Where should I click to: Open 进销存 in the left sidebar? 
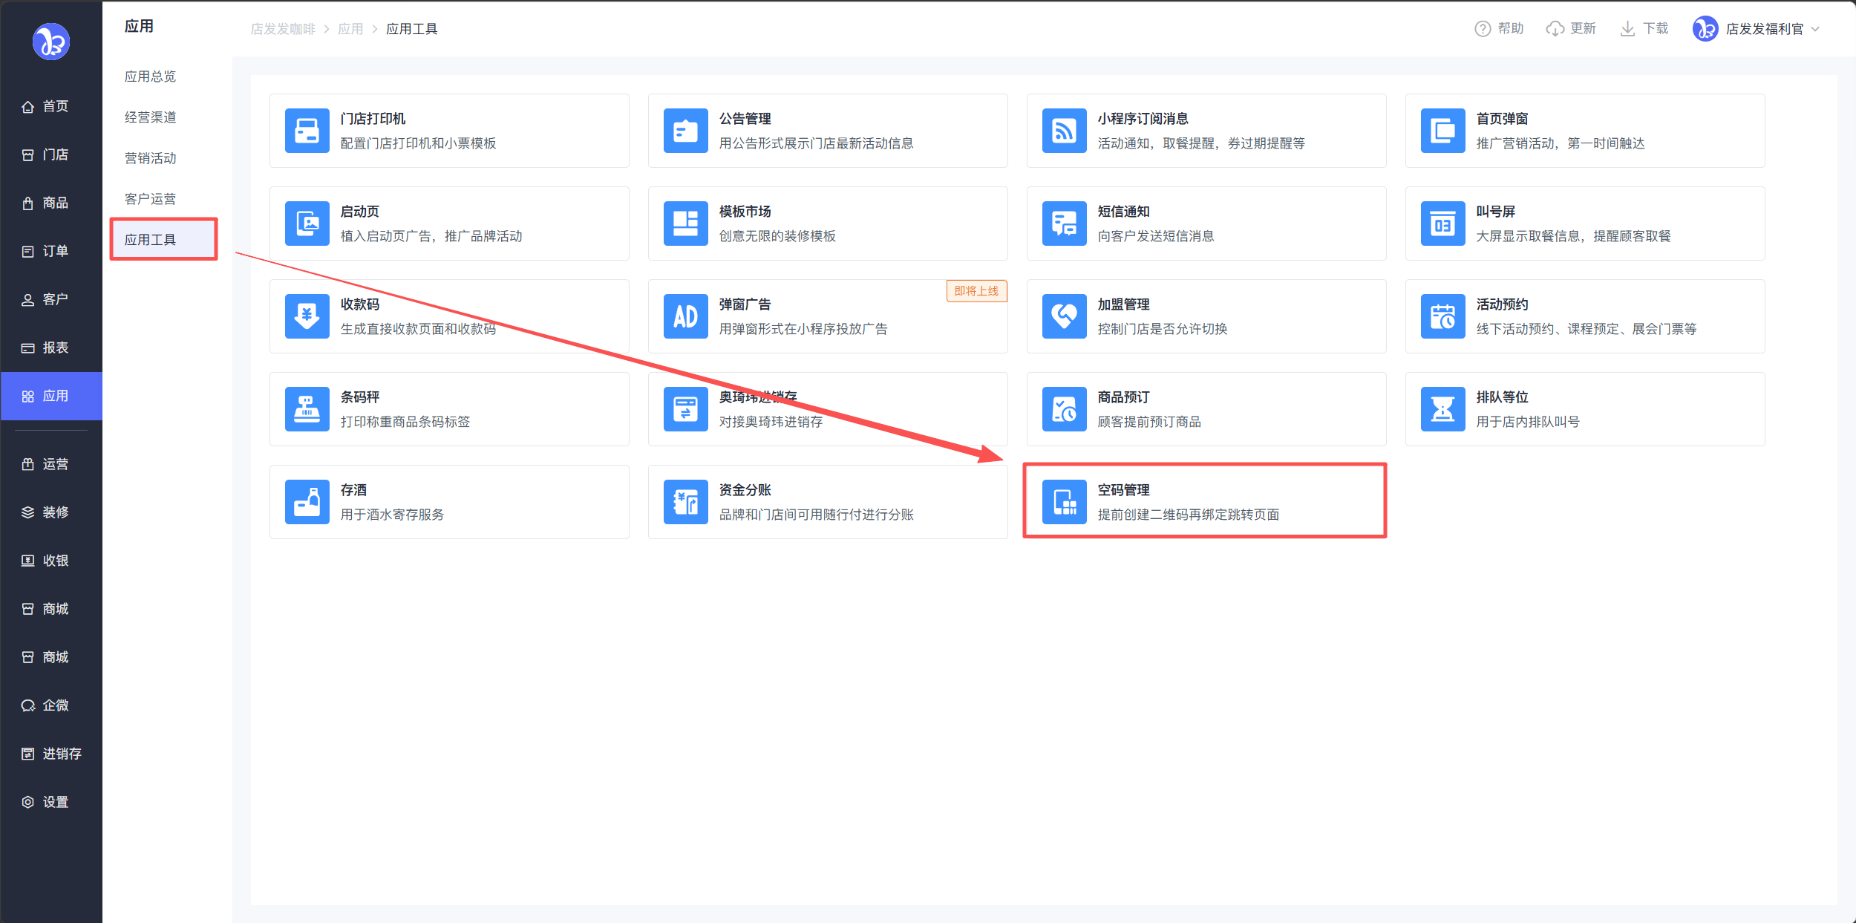(x=51, y=754)
